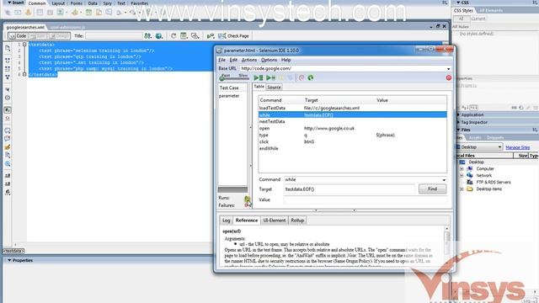Screen dimensions: 539x303
Task: Expand the Desktop items tree node
Action: coord(462,189)
